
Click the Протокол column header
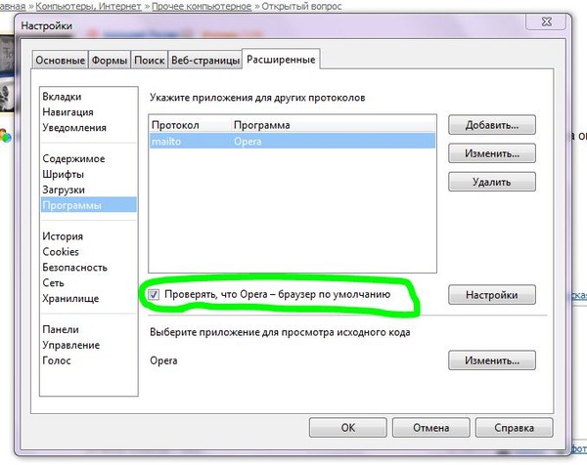pos(190,125)
